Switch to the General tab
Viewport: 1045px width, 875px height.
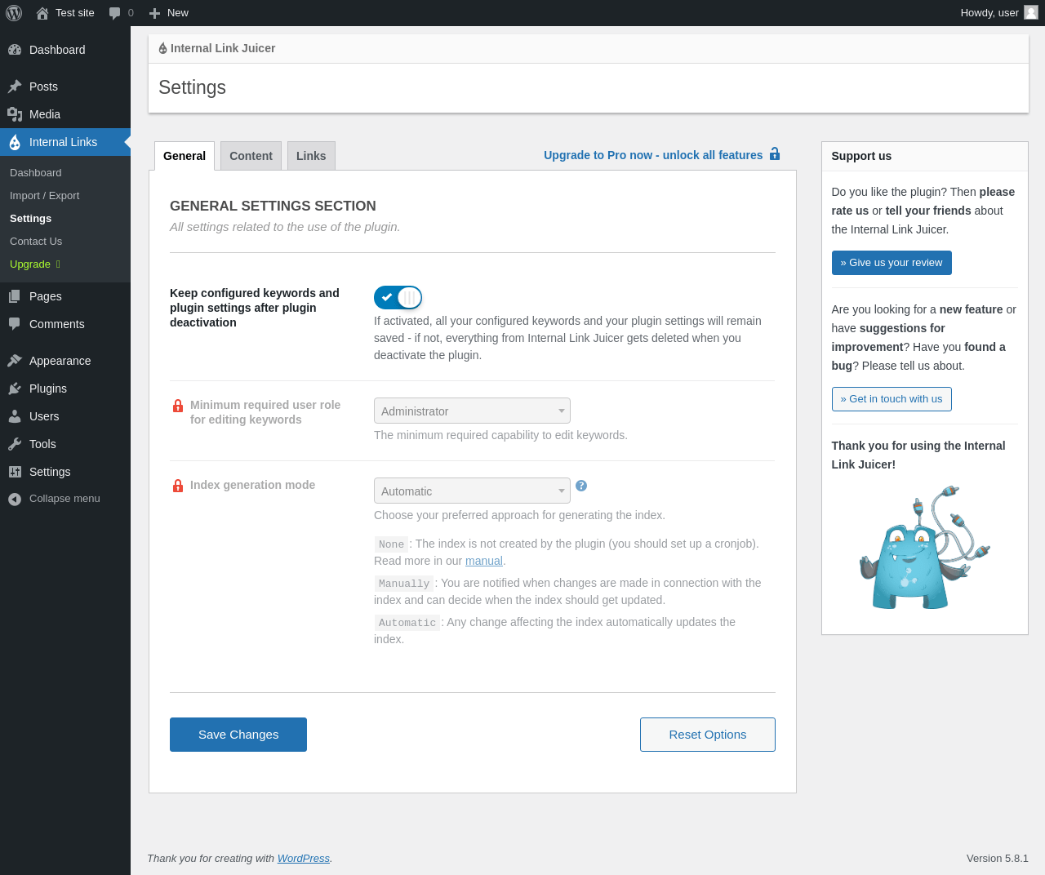tap(185, 156)
